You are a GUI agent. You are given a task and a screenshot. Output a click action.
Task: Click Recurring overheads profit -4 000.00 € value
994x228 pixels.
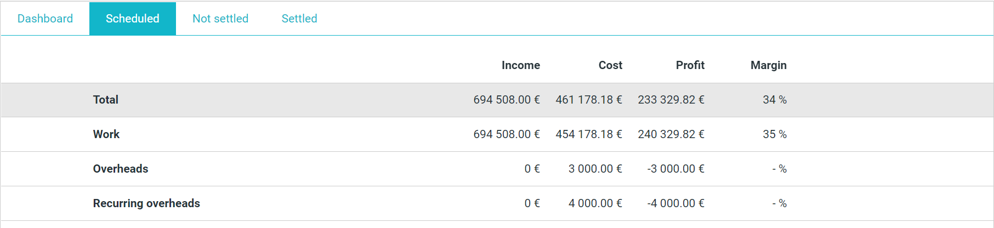pyautogui.click(x=676, y=203)
